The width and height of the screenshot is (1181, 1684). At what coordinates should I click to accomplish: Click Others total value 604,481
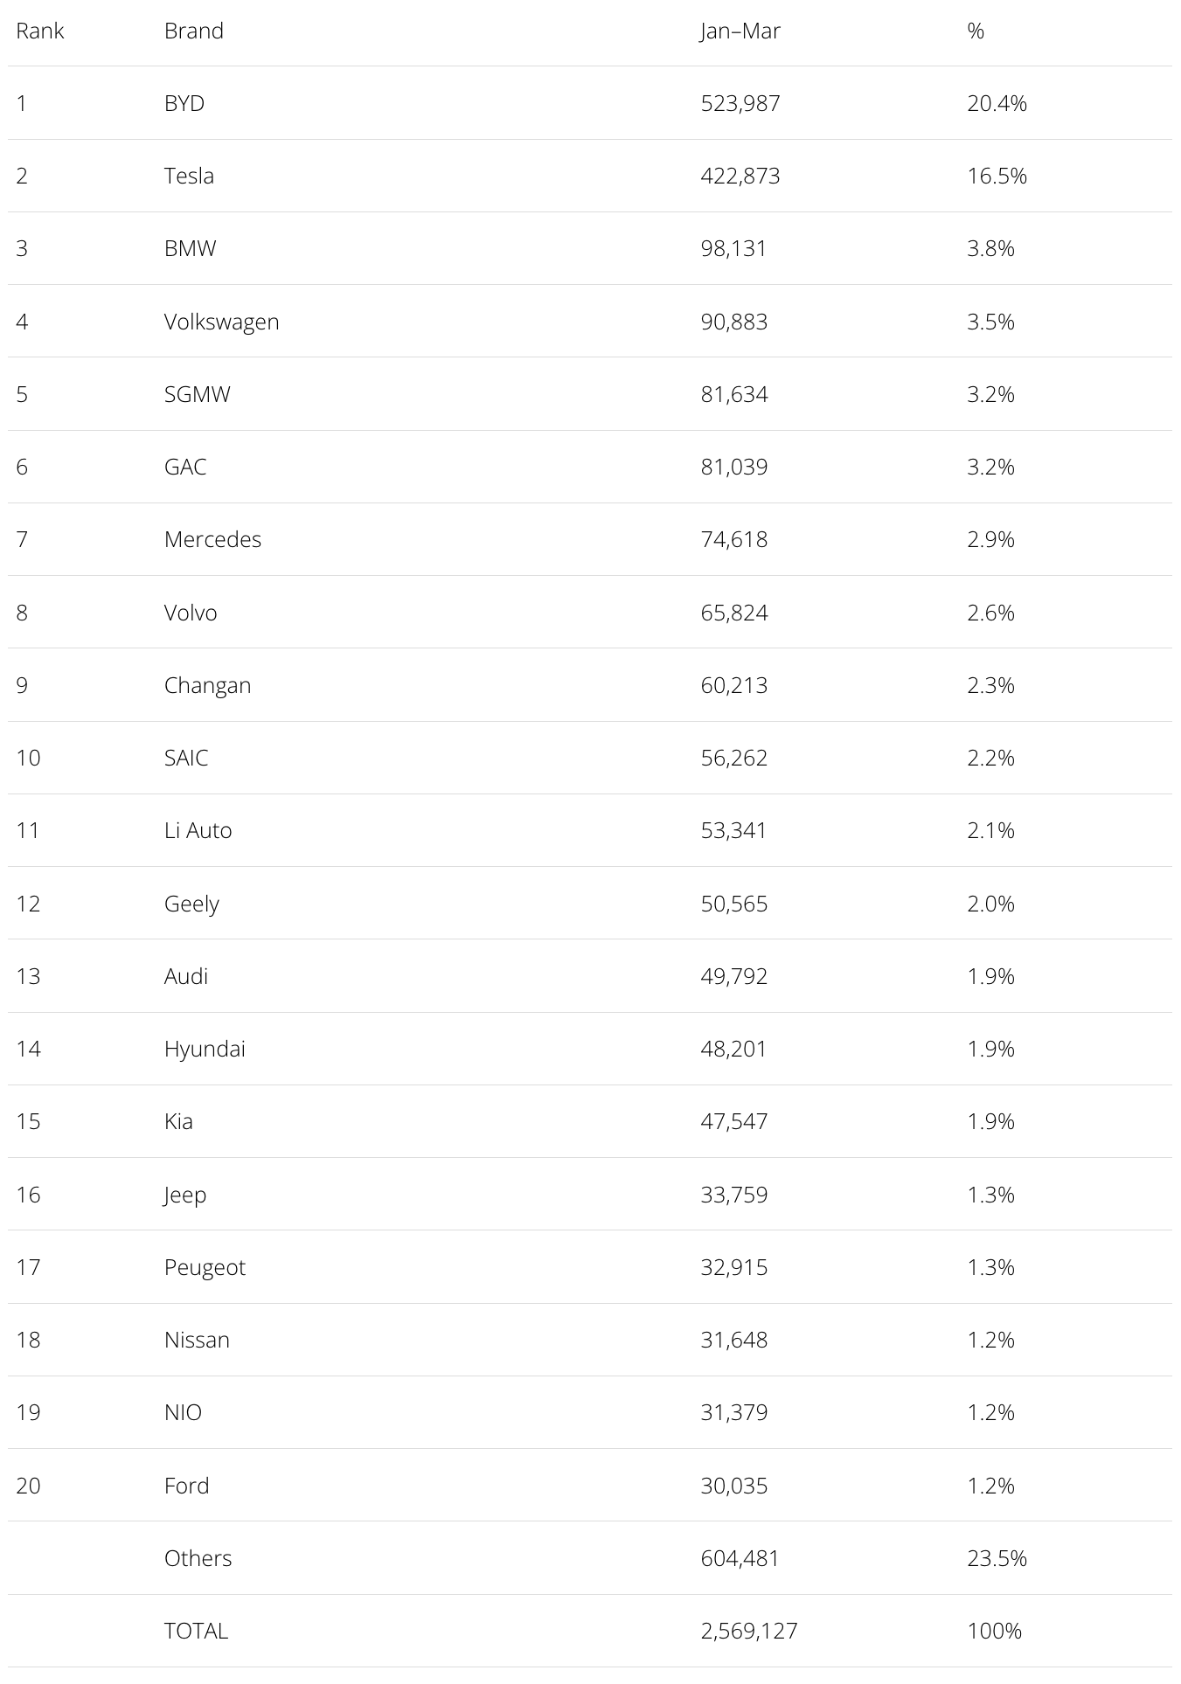pyautogui.click(x=740, y=1558)
